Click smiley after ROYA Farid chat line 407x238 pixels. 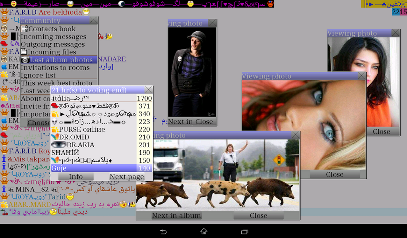[x=70, y=197]
